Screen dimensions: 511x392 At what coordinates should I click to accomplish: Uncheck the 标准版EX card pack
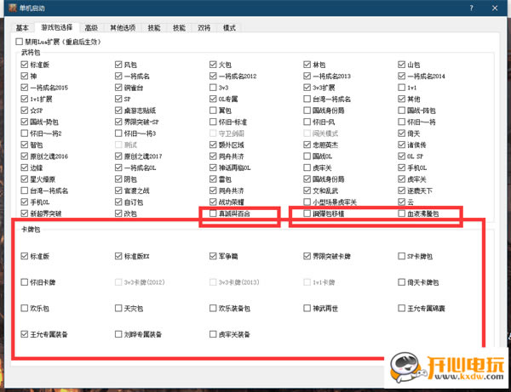(x=119, y=256)
